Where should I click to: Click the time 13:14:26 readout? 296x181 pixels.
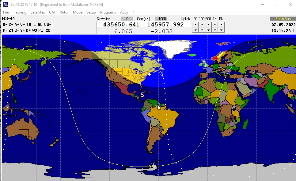(x=281, y=30)
